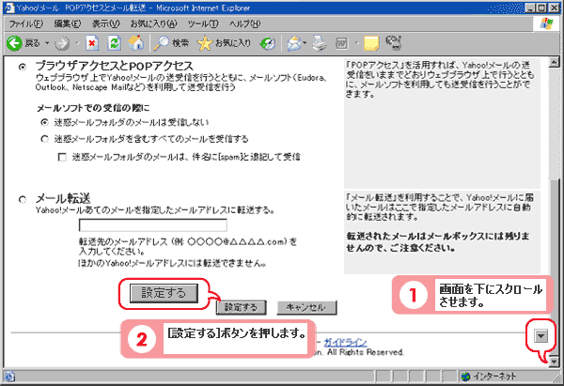This screenshot has width=564, height=386.
Task: Open the 表示(V) menu
Action: pos(105,24)
